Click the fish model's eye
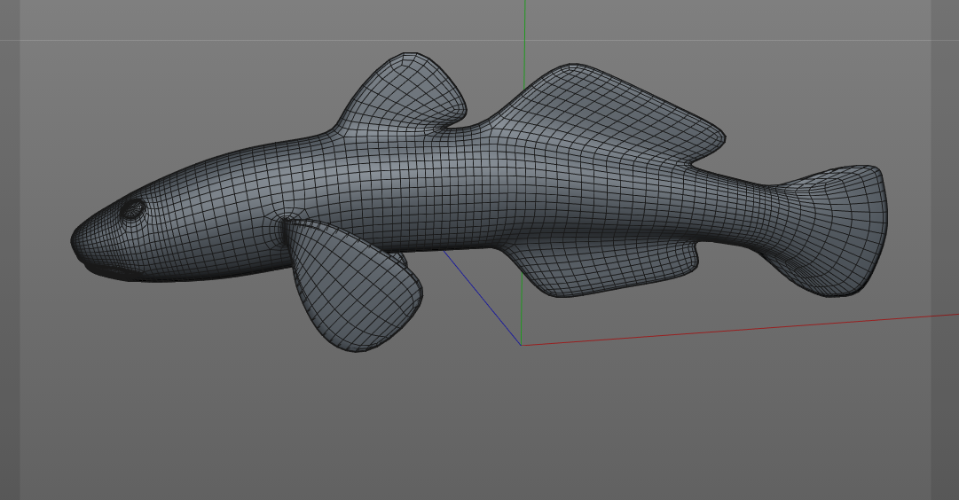 coord(131,209)
